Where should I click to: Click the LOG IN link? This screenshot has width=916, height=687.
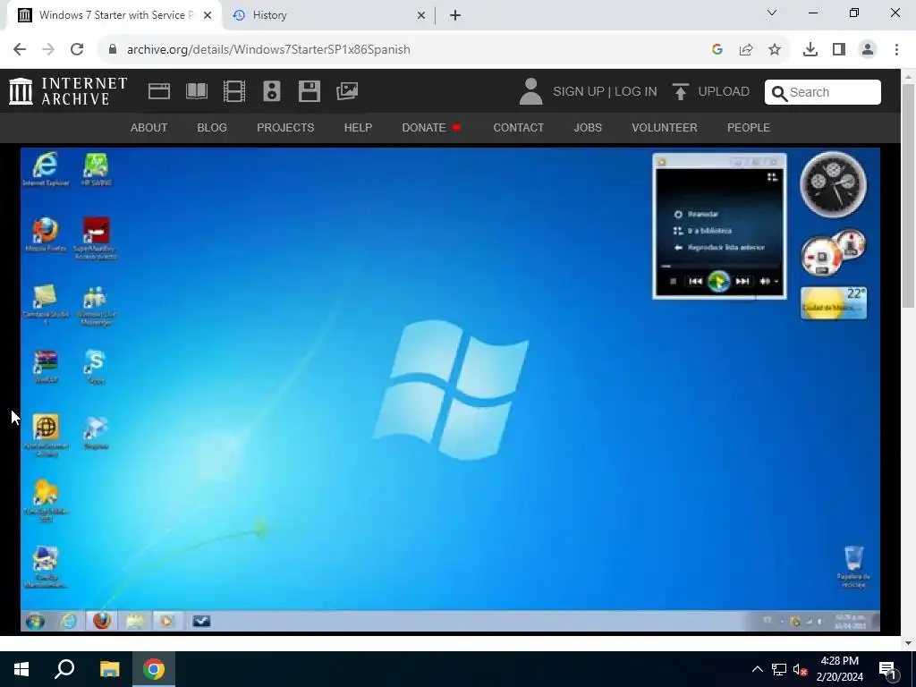coord(636,92)
